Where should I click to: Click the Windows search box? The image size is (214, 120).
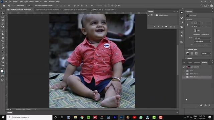point(29,117)
